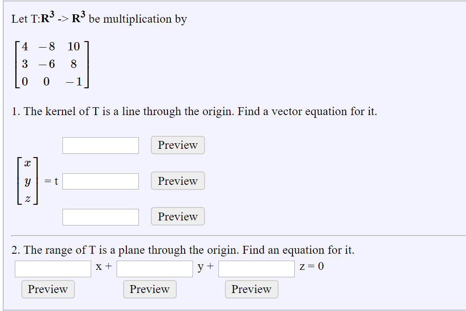This screenshot has width=466, height=311.
Task: Click the x + label in the plane equation
Action: pyautogui.click(x=102, y=266)
